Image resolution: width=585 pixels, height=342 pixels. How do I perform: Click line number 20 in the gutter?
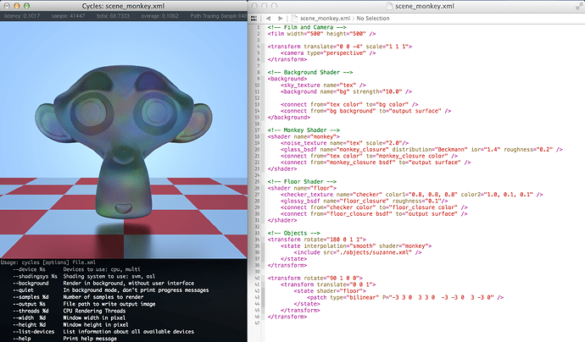(x=258, y=149)
